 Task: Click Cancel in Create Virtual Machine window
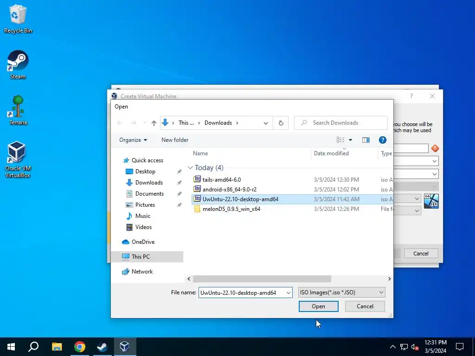(x=421, y=254)
